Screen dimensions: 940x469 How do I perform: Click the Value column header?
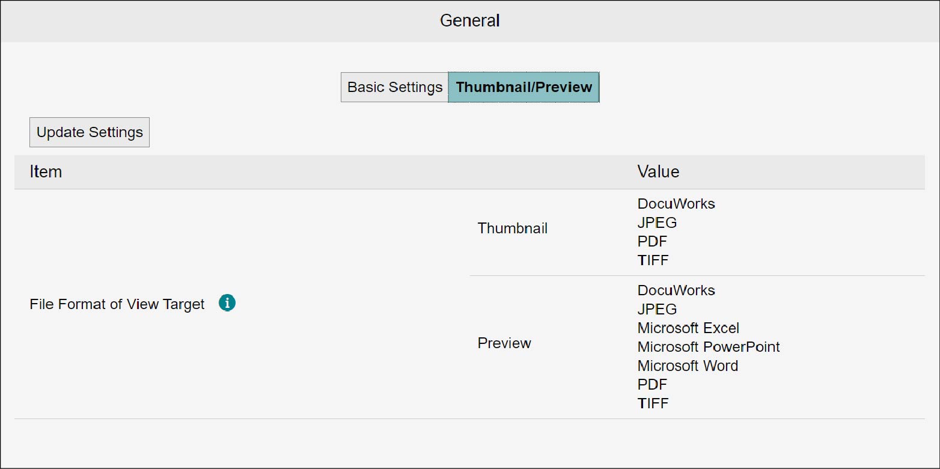click(658, 172)
